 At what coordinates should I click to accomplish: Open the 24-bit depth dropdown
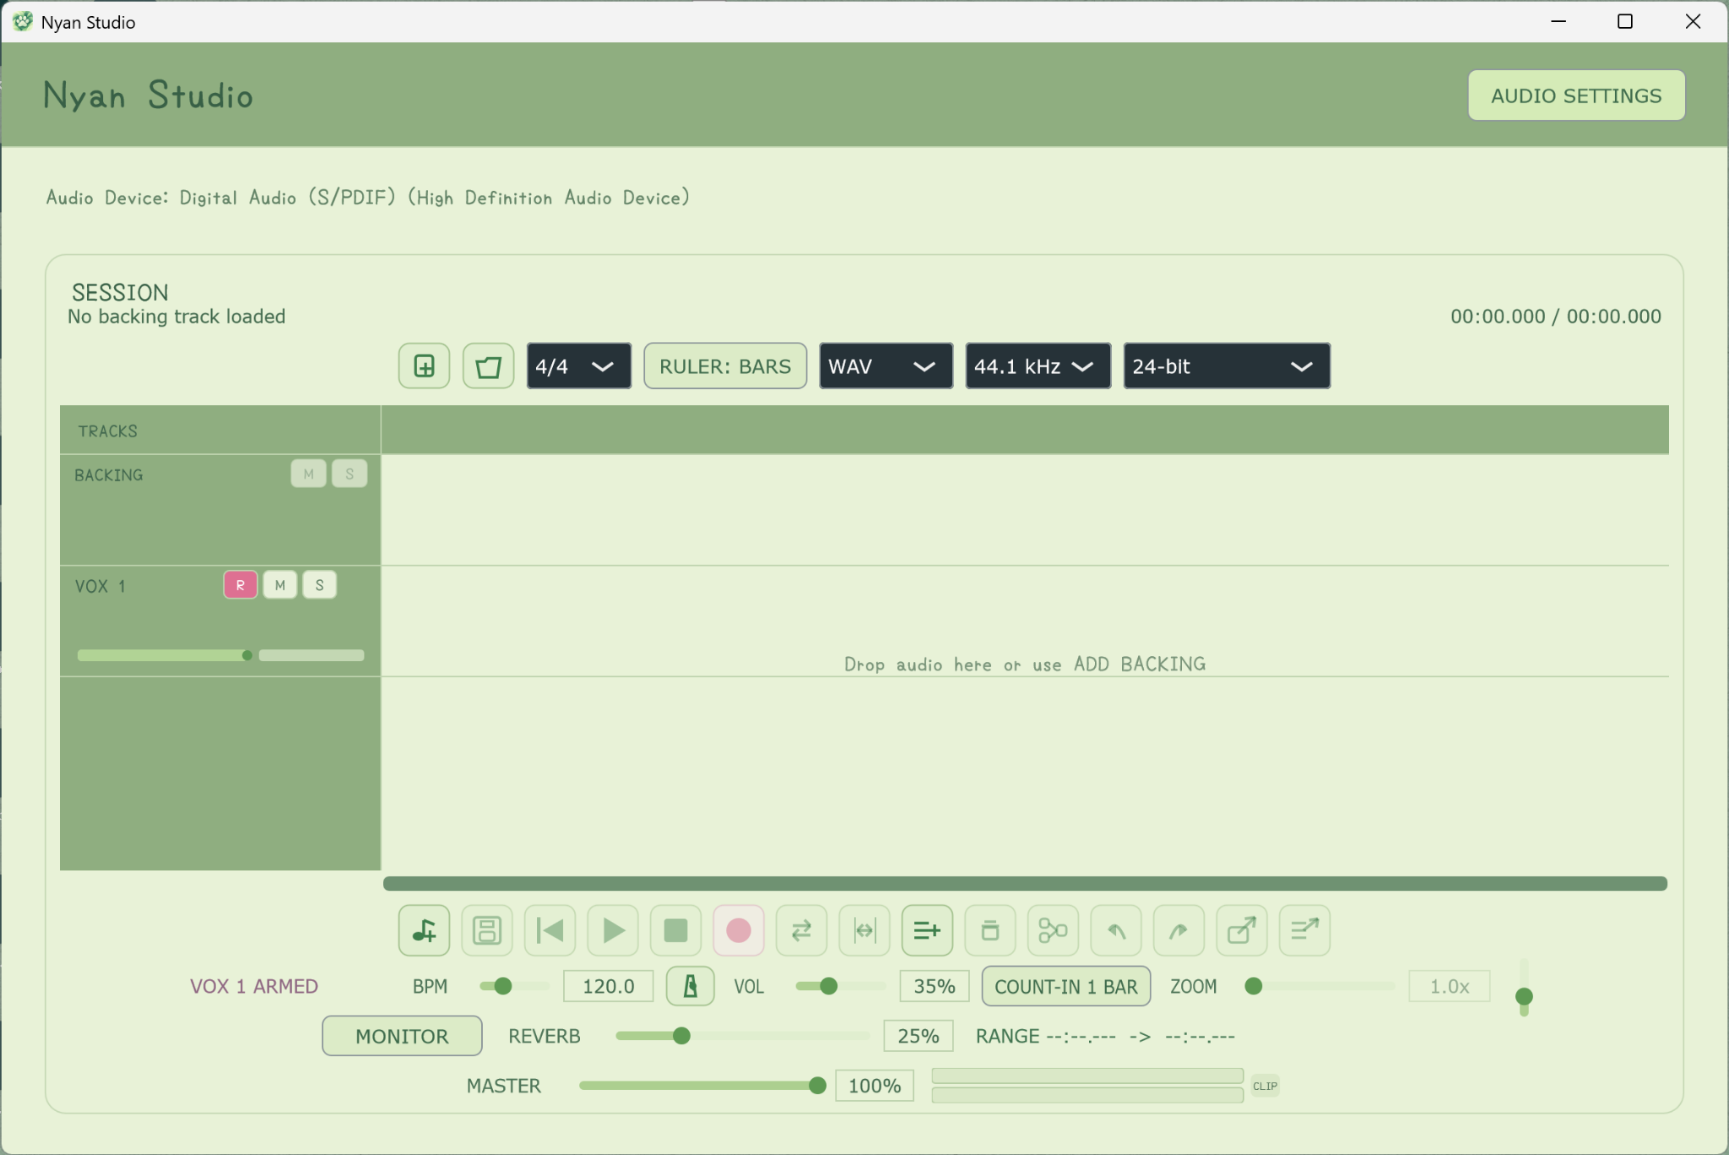click(1227, 366)
